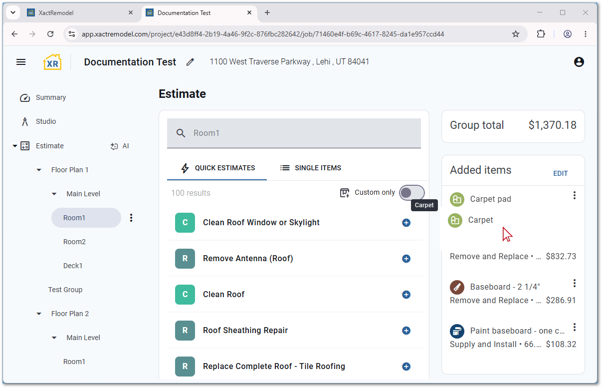Open browser extensions puzzle icon
The height and width of the screenshot is (388, 602).
(x=541, y=34)
